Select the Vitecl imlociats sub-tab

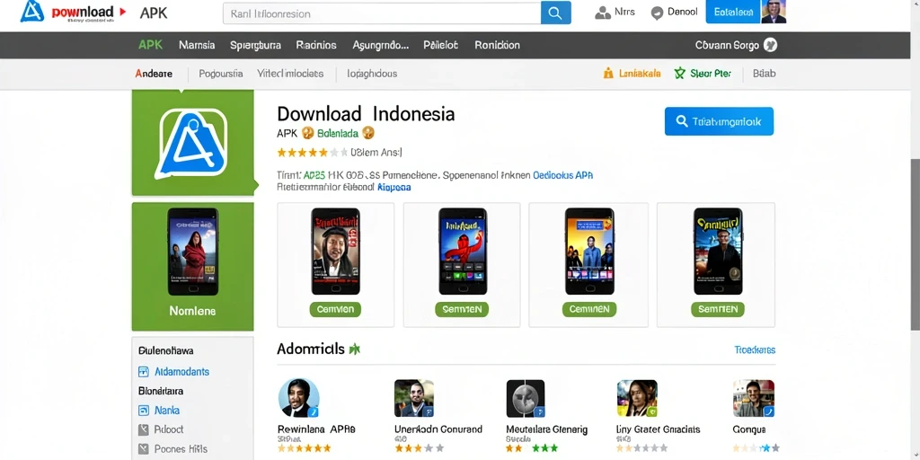pyautogui.click(x=290, y=74)
